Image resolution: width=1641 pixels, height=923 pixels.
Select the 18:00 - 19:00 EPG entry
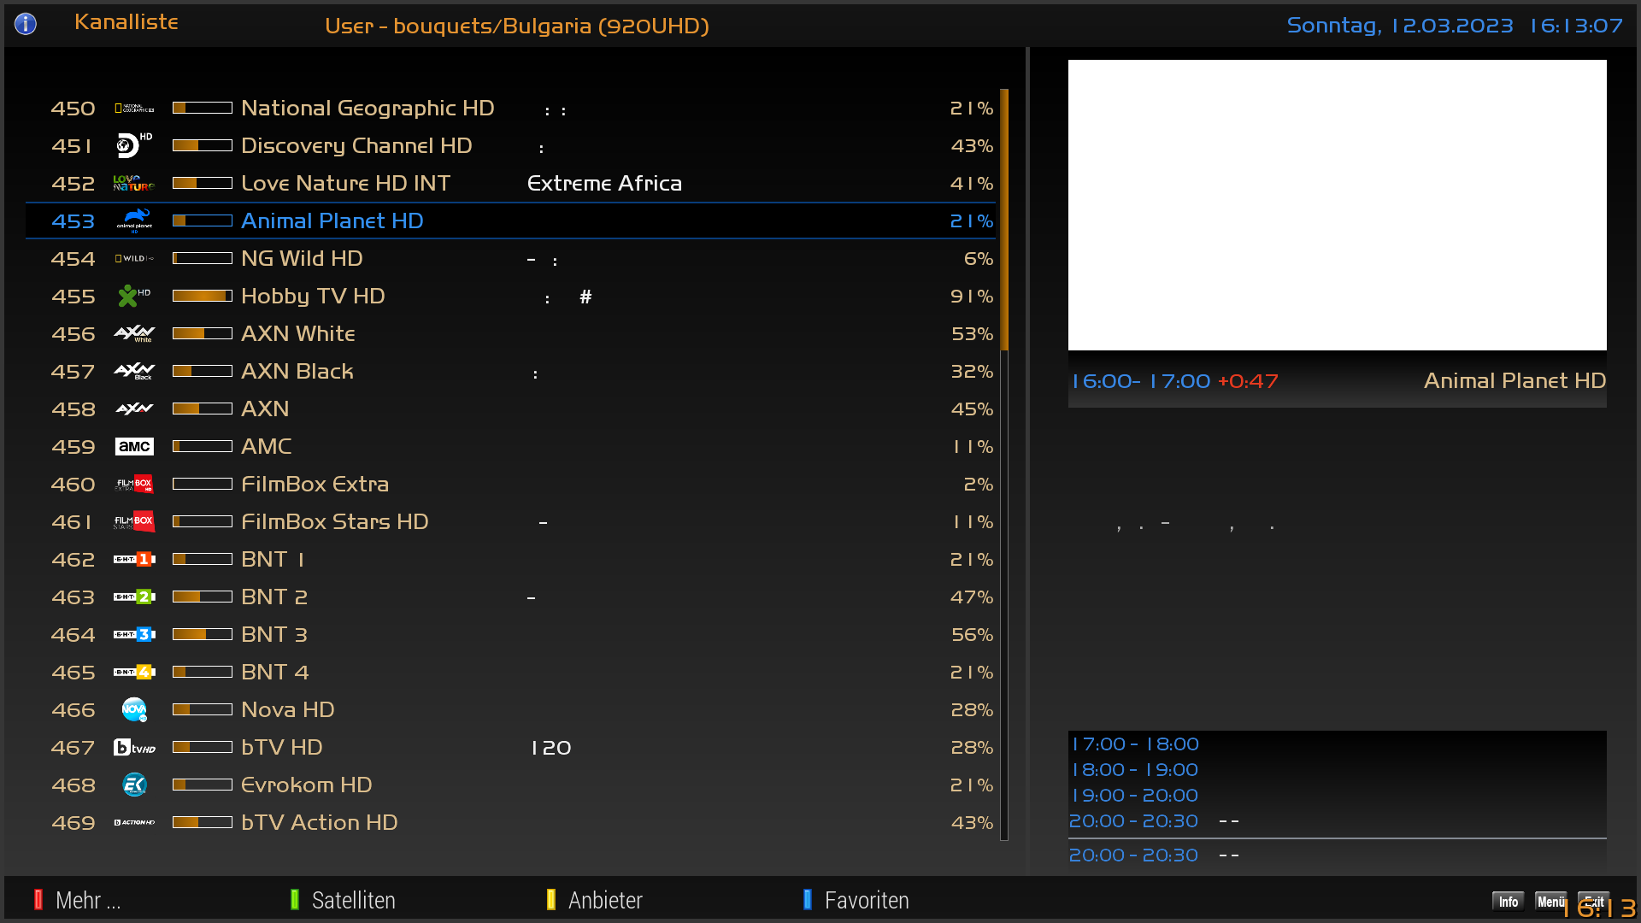pos(1135,770)
